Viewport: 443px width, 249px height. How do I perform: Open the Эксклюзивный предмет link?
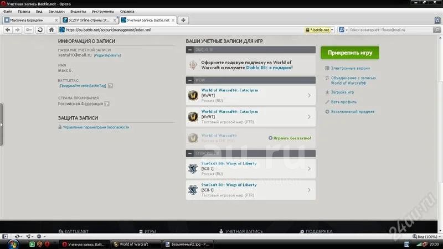tap(353, 112)
